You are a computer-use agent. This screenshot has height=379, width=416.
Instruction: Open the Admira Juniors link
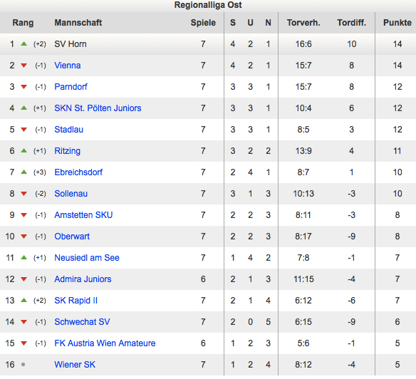point(83,279)
